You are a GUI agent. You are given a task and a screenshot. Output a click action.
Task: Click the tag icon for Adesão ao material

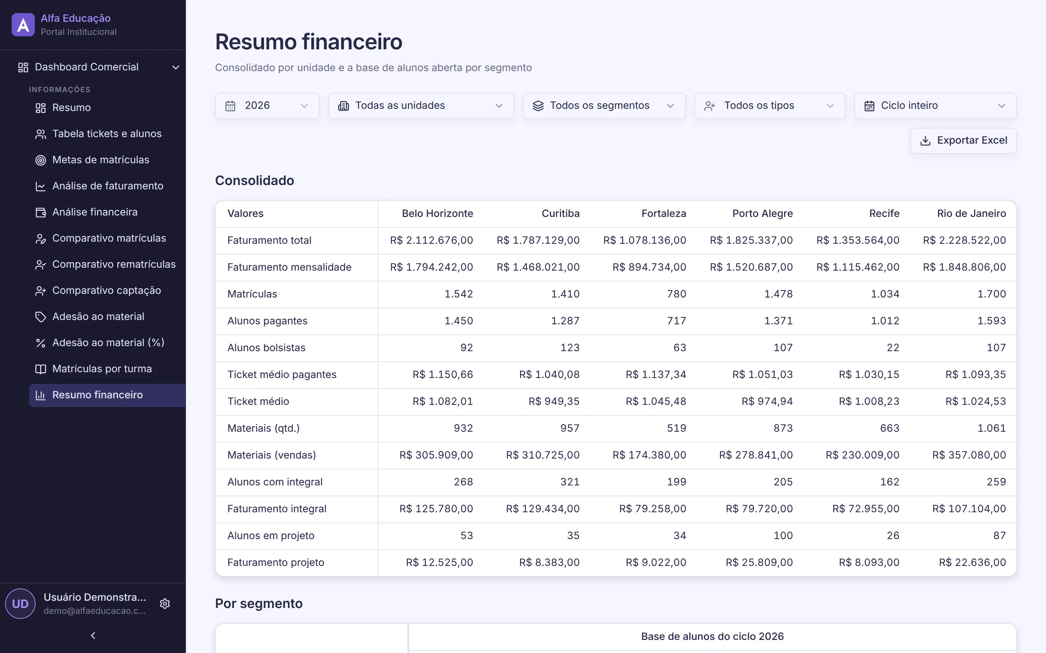coord(40,317)
